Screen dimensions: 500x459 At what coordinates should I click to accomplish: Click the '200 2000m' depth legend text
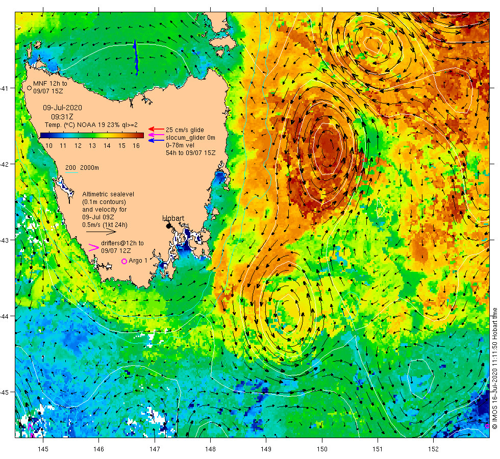[82, 168]
